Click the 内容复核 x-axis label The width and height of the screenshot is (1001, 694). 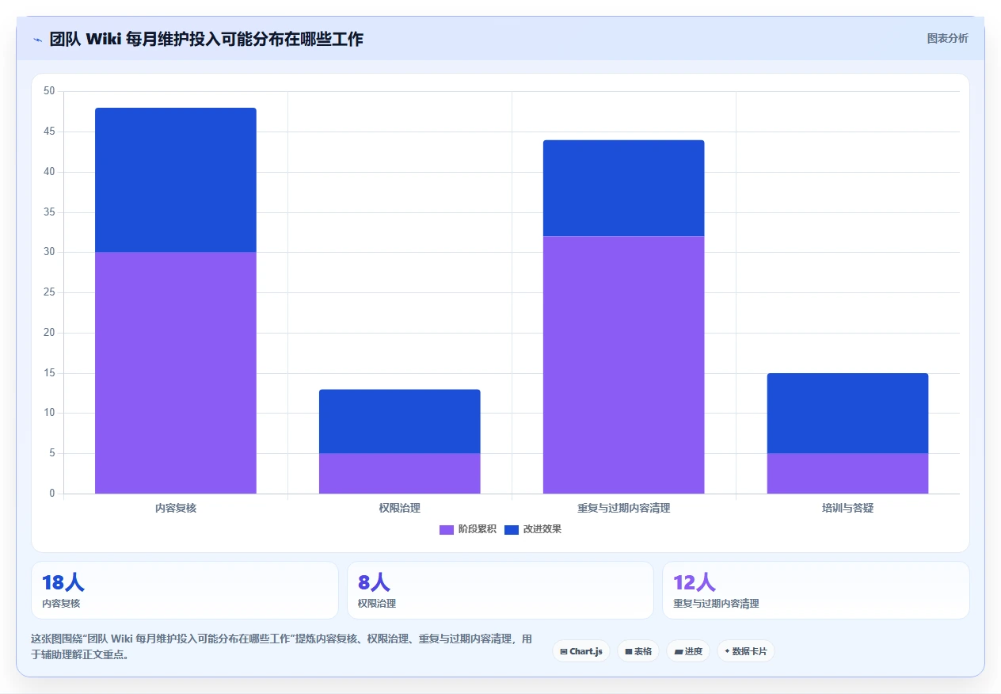[x=176, y=508]
